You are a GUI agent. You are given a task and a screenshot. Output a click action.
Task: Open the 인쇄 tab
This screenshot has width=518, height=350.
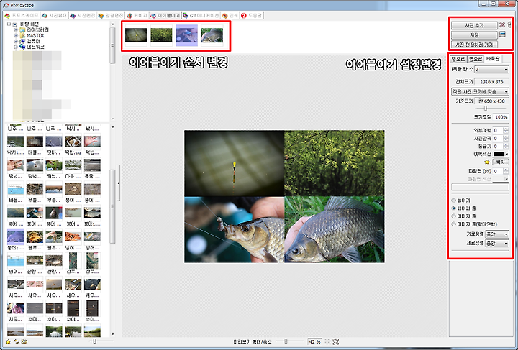230,16
